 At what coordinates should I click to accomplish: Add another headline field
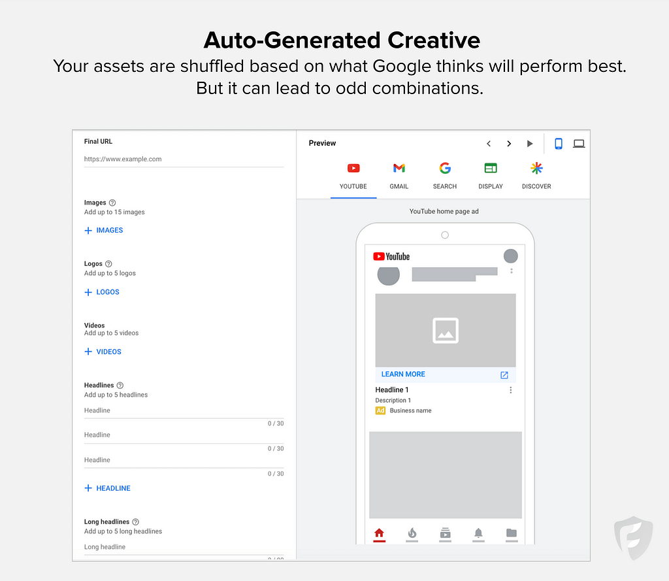107,488
